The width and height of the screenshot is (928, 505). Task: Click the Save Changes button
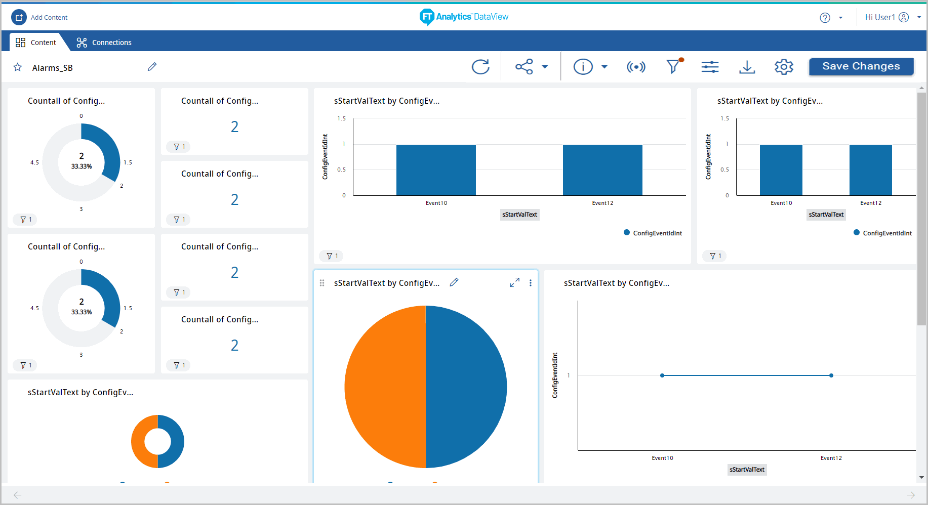tap(861, 66)
